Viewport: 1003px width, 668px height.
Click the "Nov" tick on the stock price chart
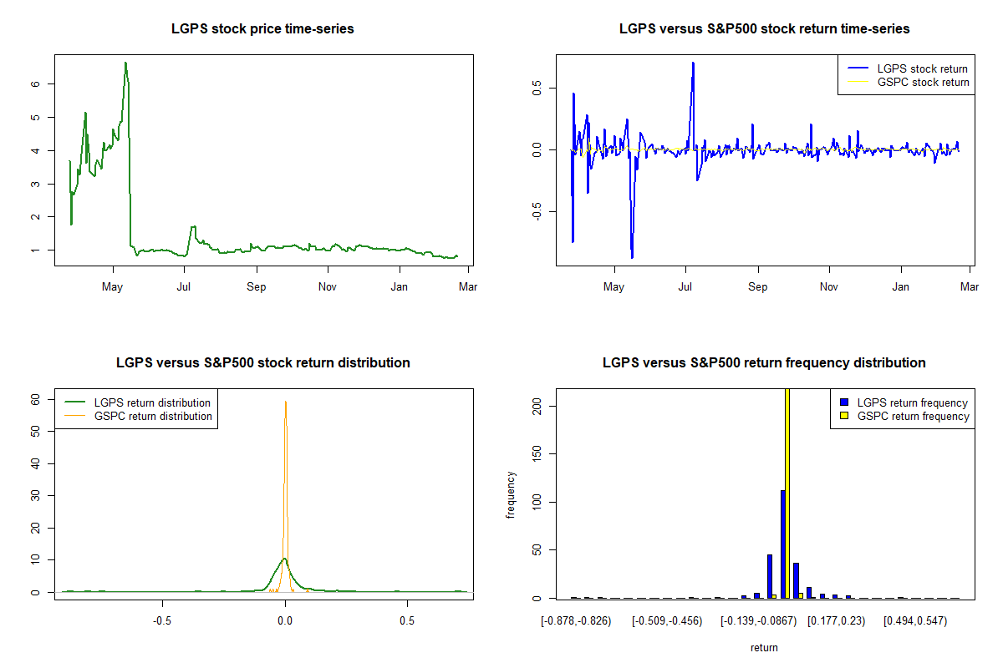(x=328, y=287)
